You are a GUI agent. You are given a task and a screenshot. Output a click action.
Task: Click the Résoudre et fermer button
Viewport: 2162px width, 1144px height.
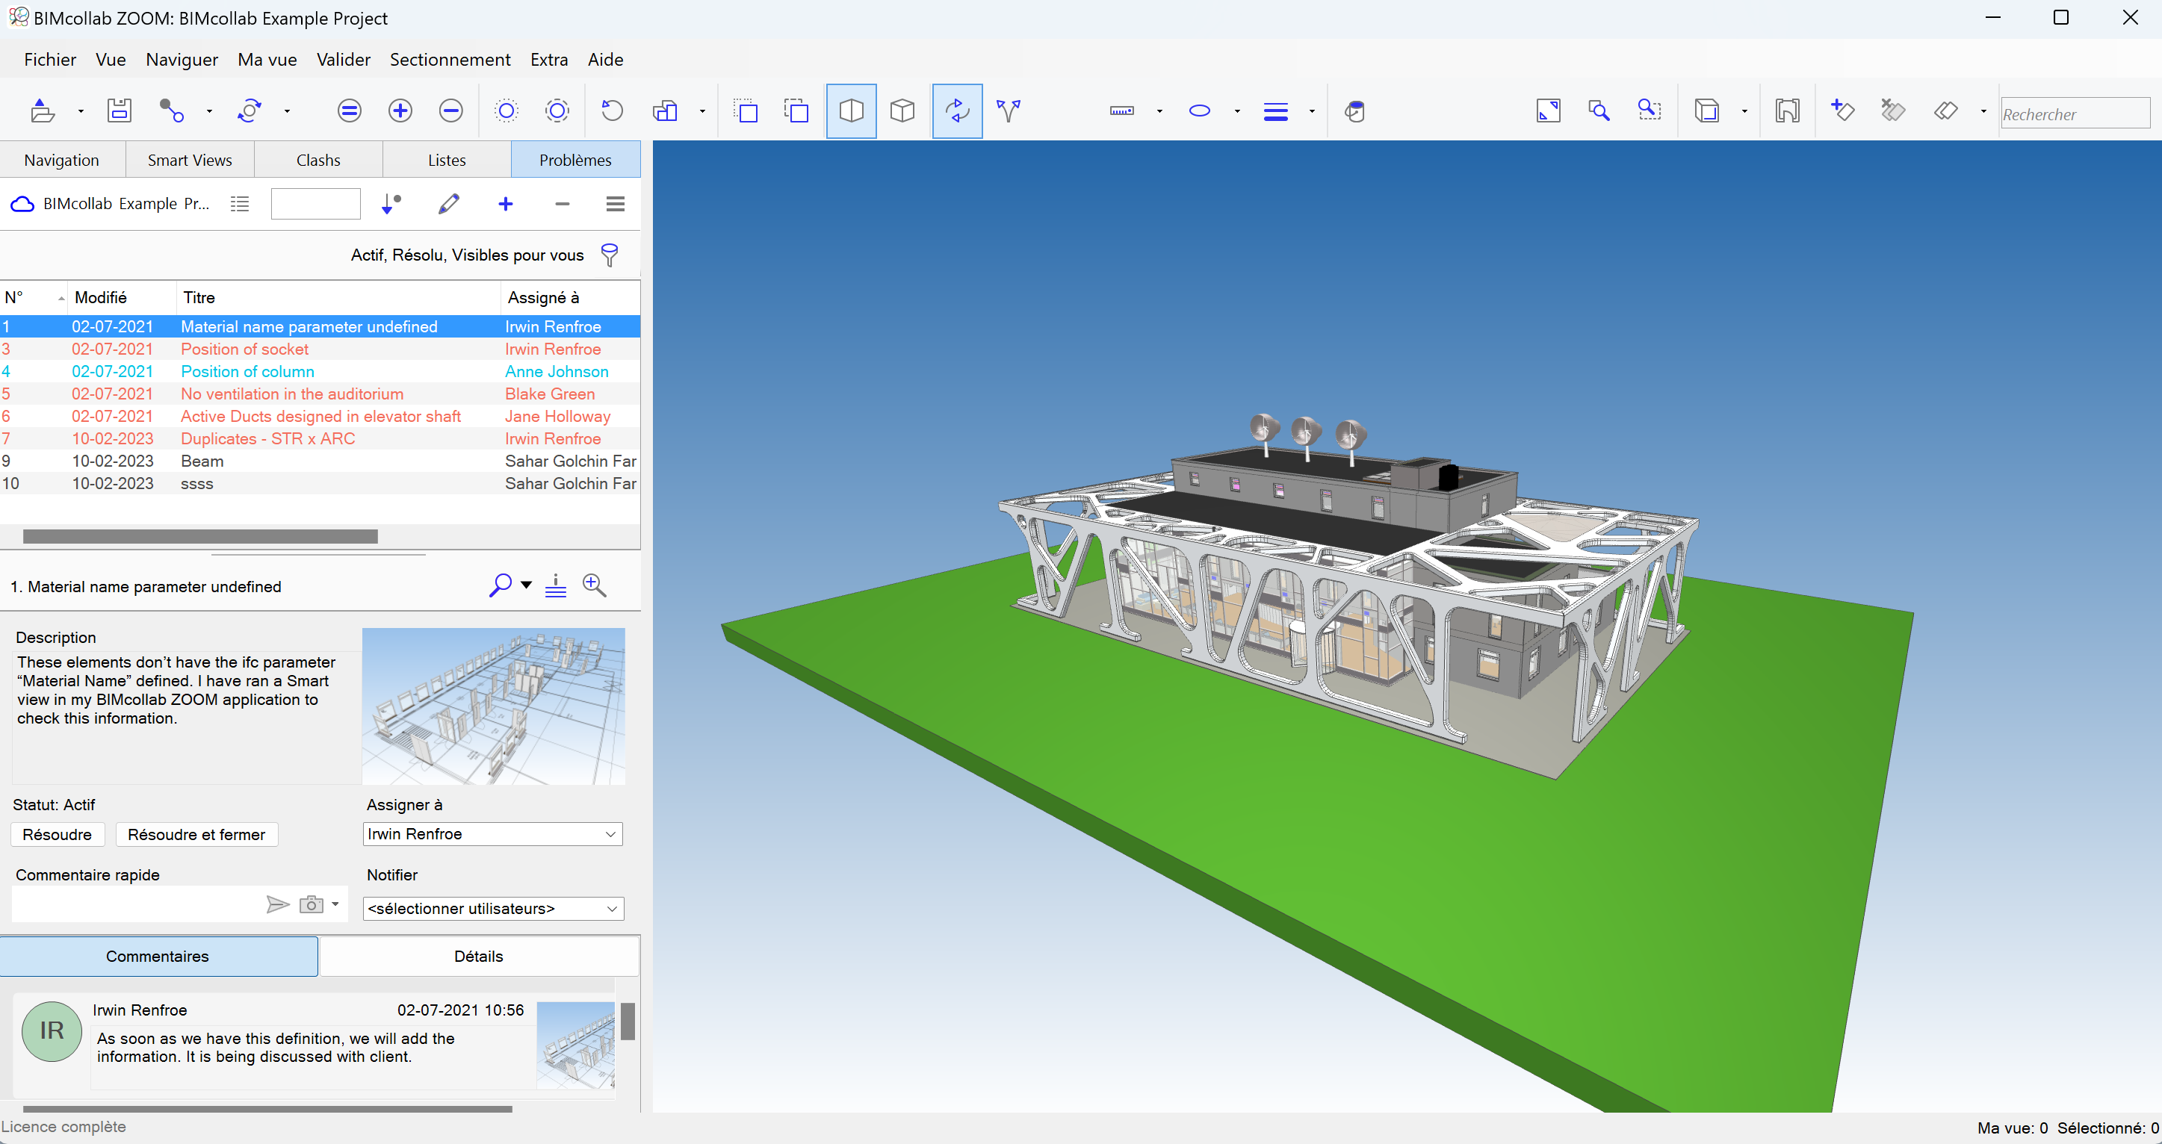[196, 835]
